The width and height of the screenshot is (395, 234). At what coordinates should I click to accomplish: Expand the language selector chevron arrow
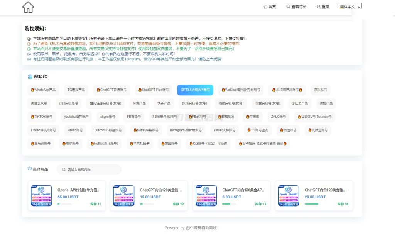click(359, 7)
